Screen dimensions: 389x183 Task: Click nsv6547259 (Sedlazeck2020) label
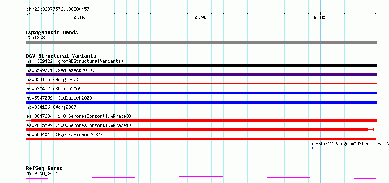pos(60,98)
